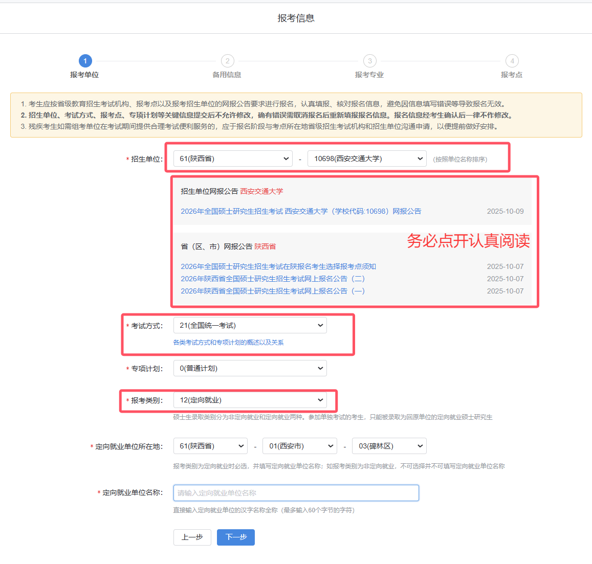This screenshot has height=564, width=592.
Task: Expand the 03(碑林区) district dropdown
Action: click(x=389, y=446)
